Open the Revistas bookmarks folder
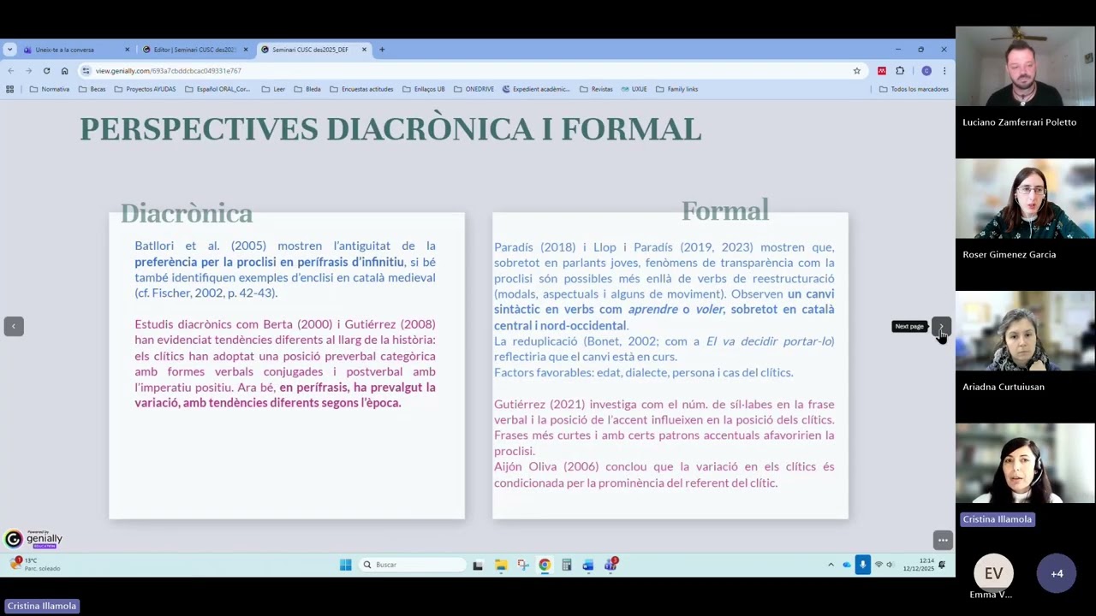 pyautogui.click(x=596, y=89)
